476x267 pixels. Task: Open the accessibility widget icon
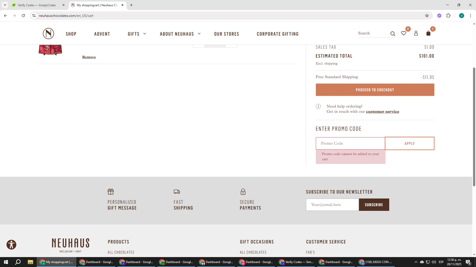11,245
